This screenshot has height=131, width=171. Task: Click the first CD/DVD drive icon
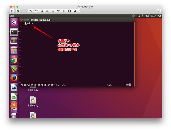tap(47, 11)
